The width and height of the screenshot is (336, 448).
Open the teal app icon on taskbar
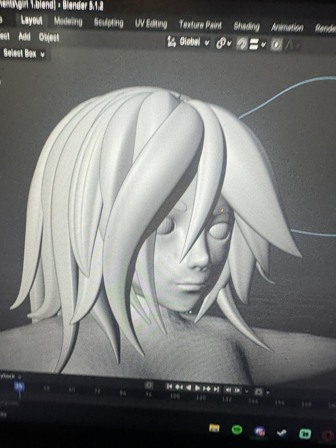(305, 434)
